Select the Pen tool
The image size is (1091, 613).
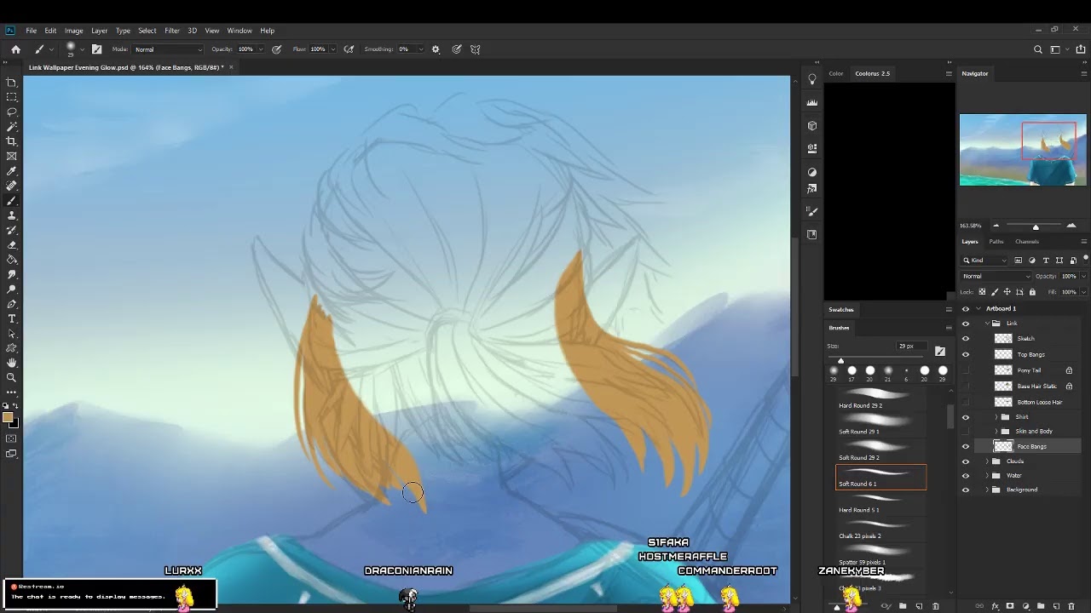coord(12,304)
